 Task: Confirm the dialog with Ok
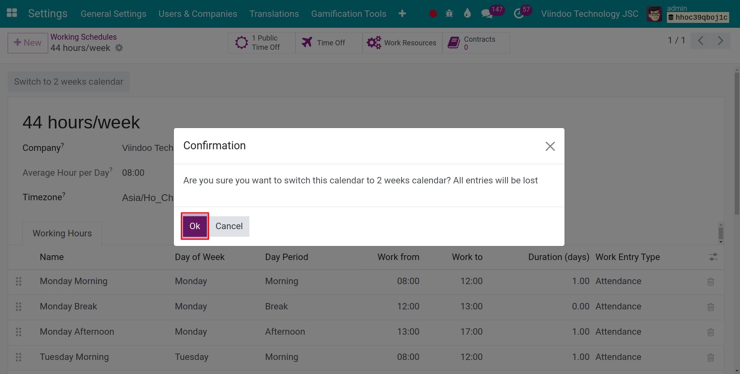(195, 226)
